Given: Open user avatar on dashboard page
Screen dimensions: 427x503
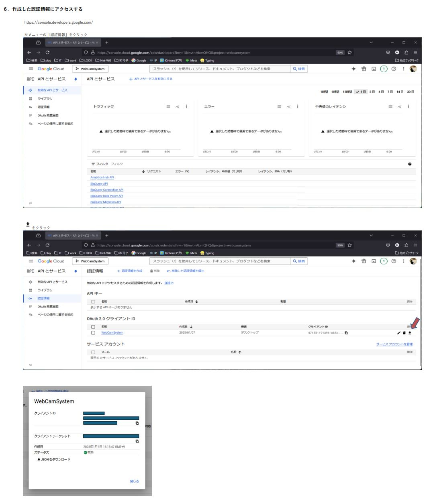Looking at the screenshot, I should [413, 69].
